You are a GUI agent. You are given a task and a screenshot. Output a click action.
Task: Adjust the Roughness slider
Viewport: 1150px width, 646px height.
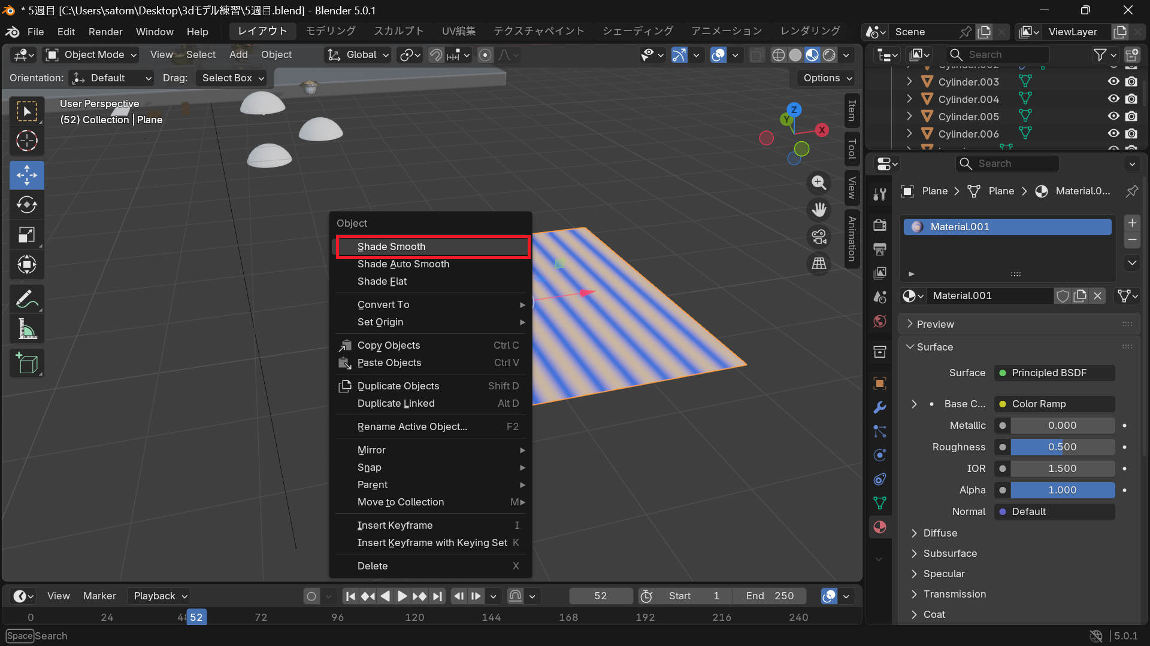pos(1061,447)
